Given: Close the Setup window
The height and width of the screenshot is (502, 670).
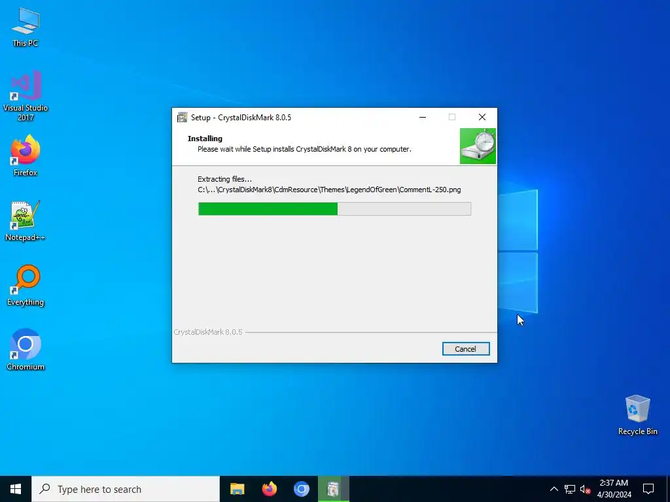Looking at the screenshot, I should (482, 118).
